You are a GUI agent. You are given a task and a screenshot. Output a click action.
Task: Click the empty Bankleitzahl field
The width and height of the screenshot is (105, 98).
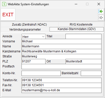point(91,73)
